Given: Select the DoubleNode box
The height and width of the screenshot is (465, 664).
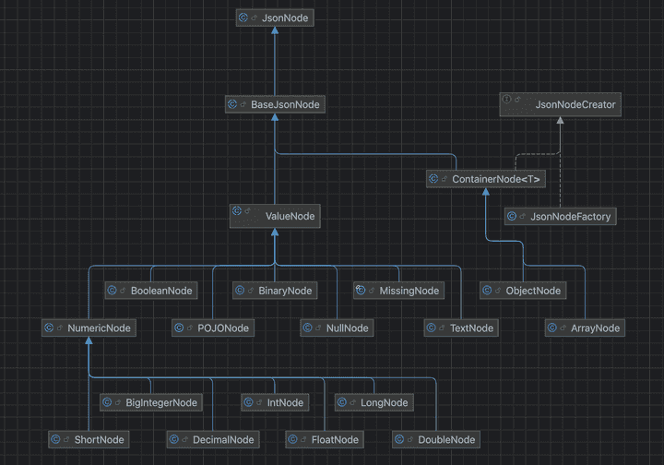Looking at the screenshot, I should tap(436, 439).
